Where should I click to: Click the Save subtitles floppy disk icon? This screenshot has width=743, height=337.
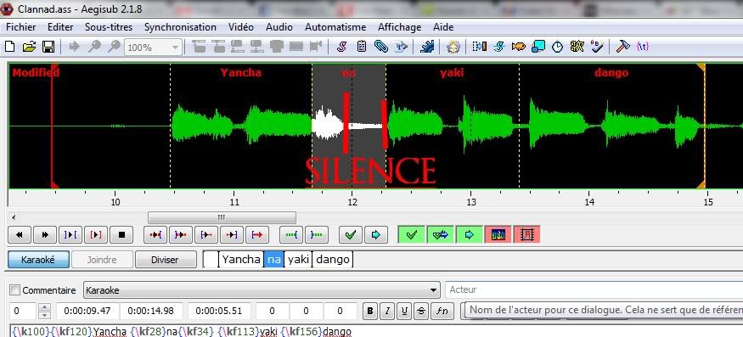pos(48,47)
